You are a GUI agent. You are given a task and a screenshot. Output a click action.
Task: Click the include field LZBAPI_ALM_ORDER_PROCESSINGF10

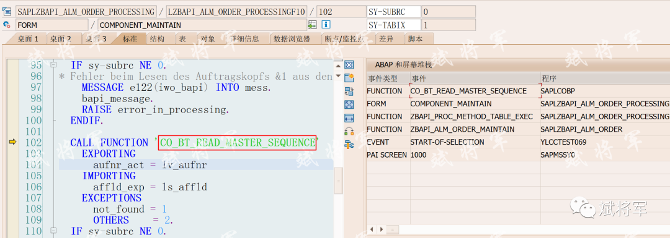[x=236, y=12]
